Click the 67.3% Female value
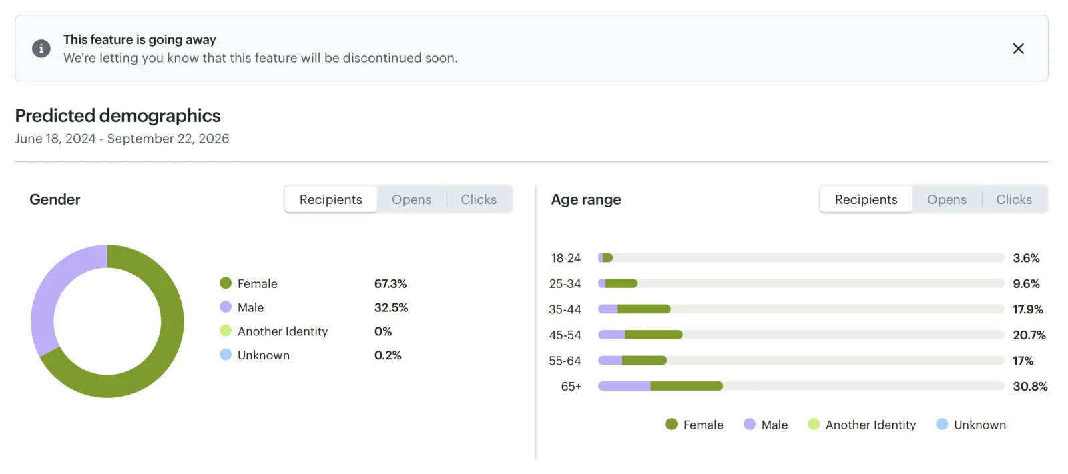The width and height of the screenshot is (1068, 474). (x=390, y=283)
